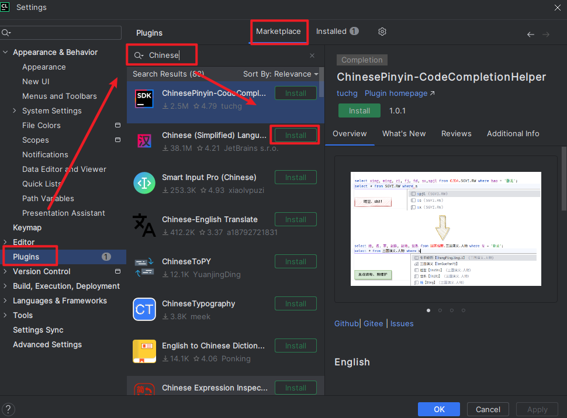The width and height of the screenshot is (567, 418).
Task: Click the plugins settings gear icon
Action: point(382,32)
